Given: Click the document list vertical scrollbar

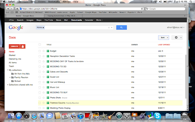Looking at the screenshot, I should coord(186,77).
